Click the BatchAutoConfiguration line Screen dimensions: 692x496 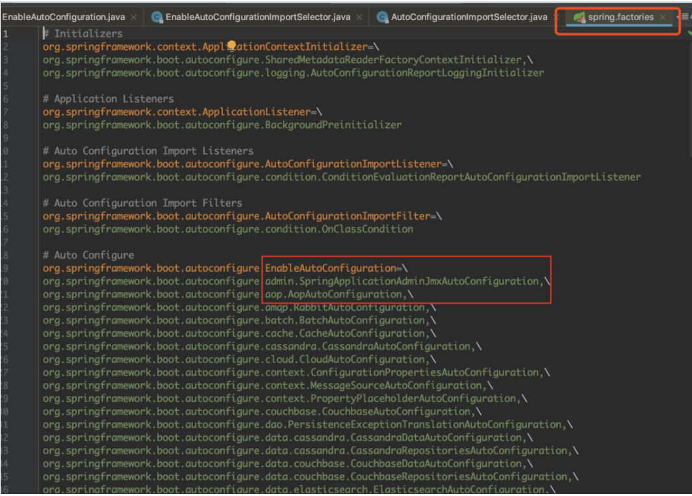click(239, 320)
